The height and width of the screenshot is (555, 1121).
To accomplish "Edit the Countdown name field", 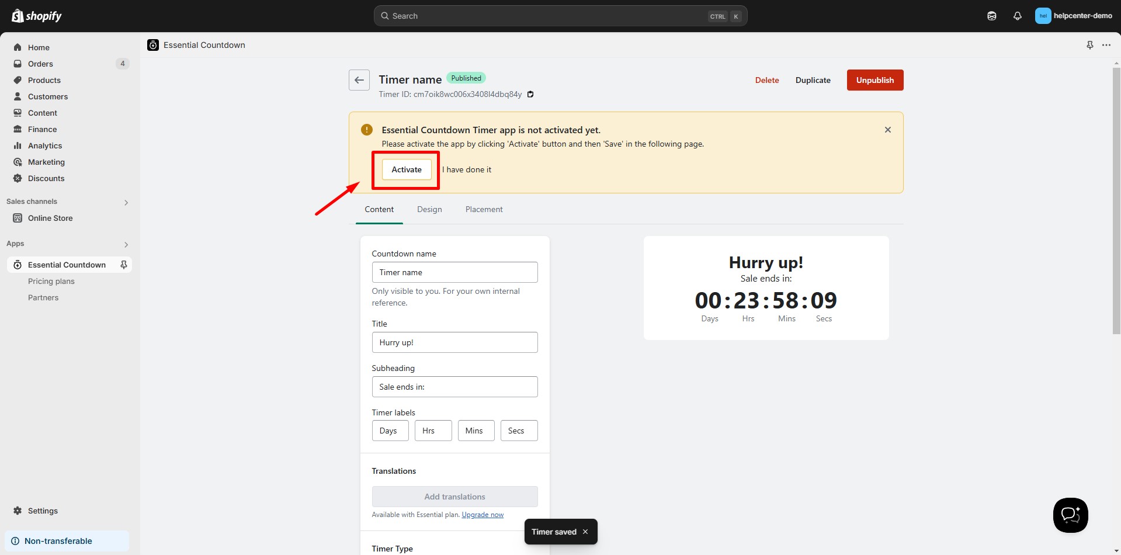I will coord(455,272).
